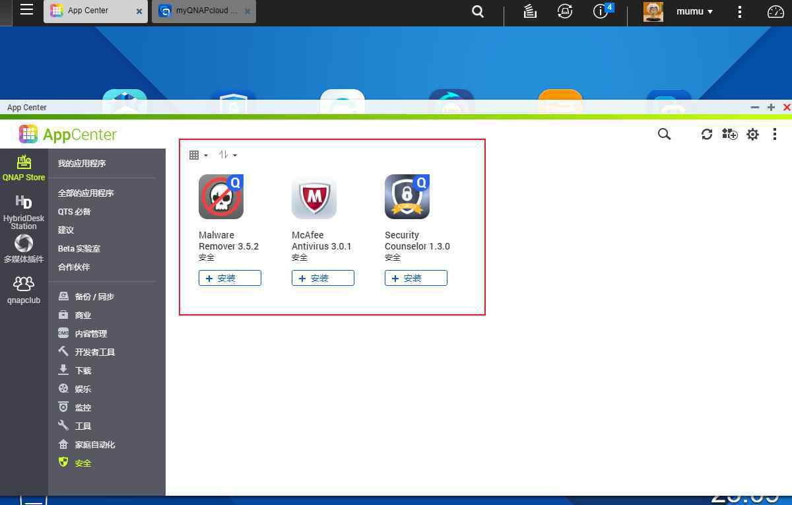Open 开发者工具 category
Screen dimensions: 792x505
[x=86, y=352]
